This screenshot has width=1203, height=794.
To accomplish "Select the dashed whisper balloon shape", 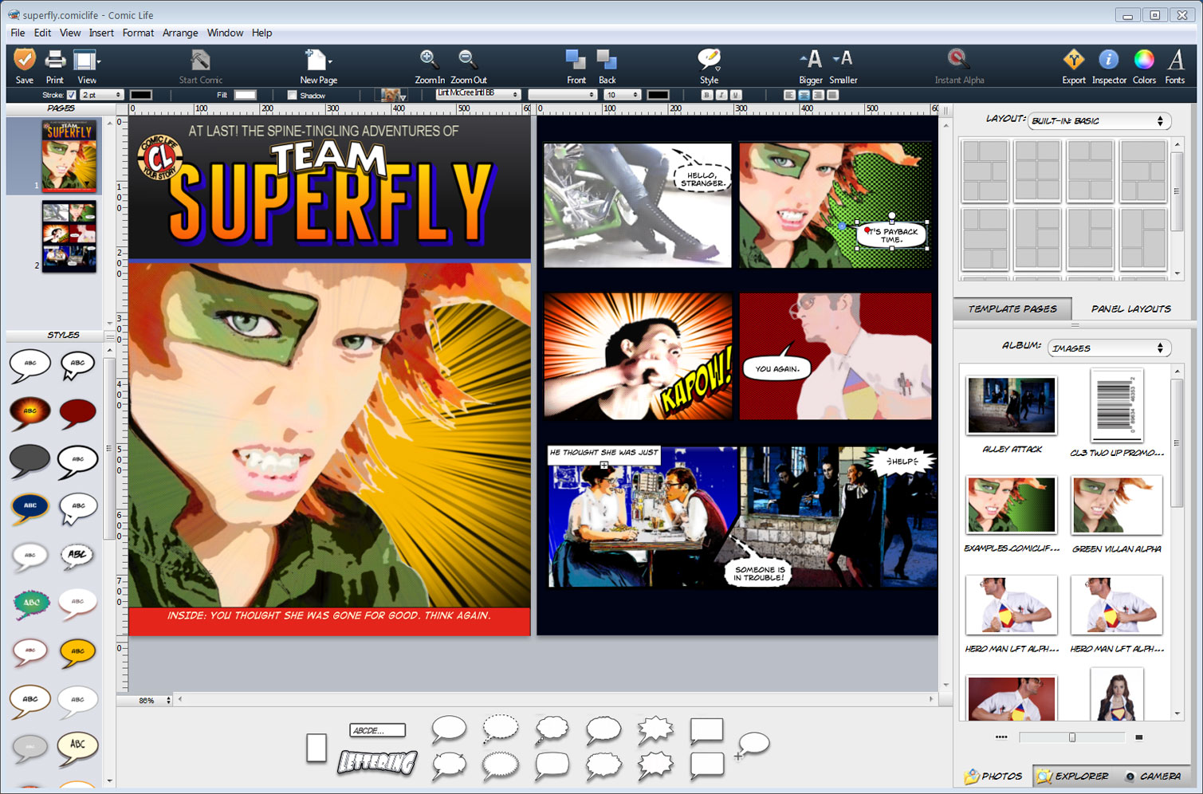I will click(x=501, y=728).
